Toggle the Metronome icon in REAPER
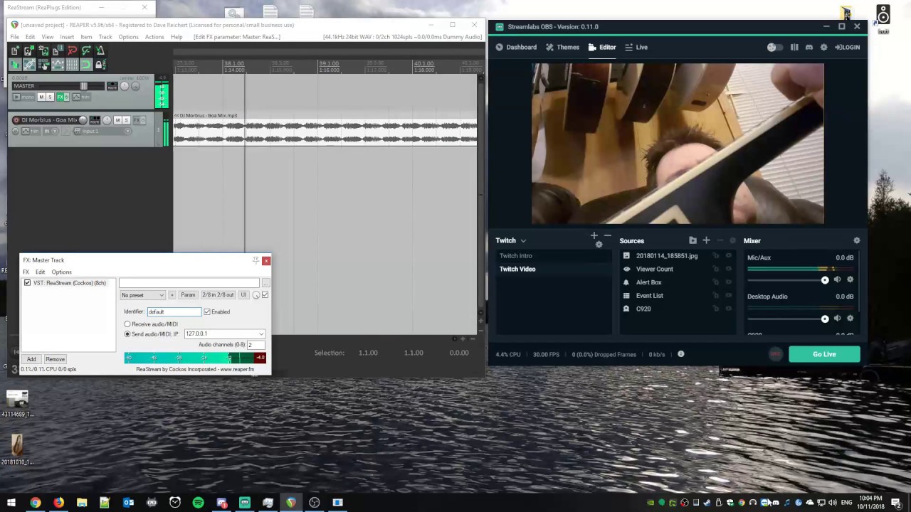The height and width of the screenshot is (512, 911). point(100,50)
